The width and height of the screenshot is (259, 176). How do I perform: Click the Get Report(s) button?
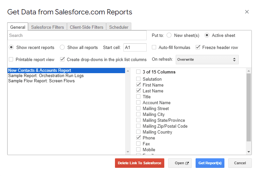(x=210, y=163)
